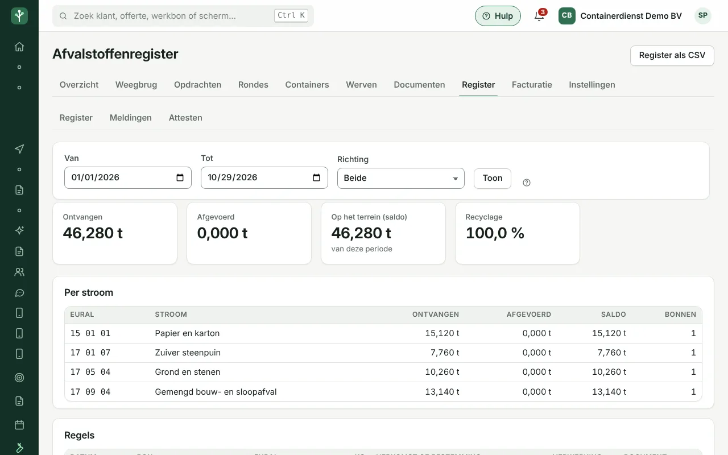The image size is (728, 455).
Task: Open the tool icon at the sidebar bottom
Action: coord(19,448)
